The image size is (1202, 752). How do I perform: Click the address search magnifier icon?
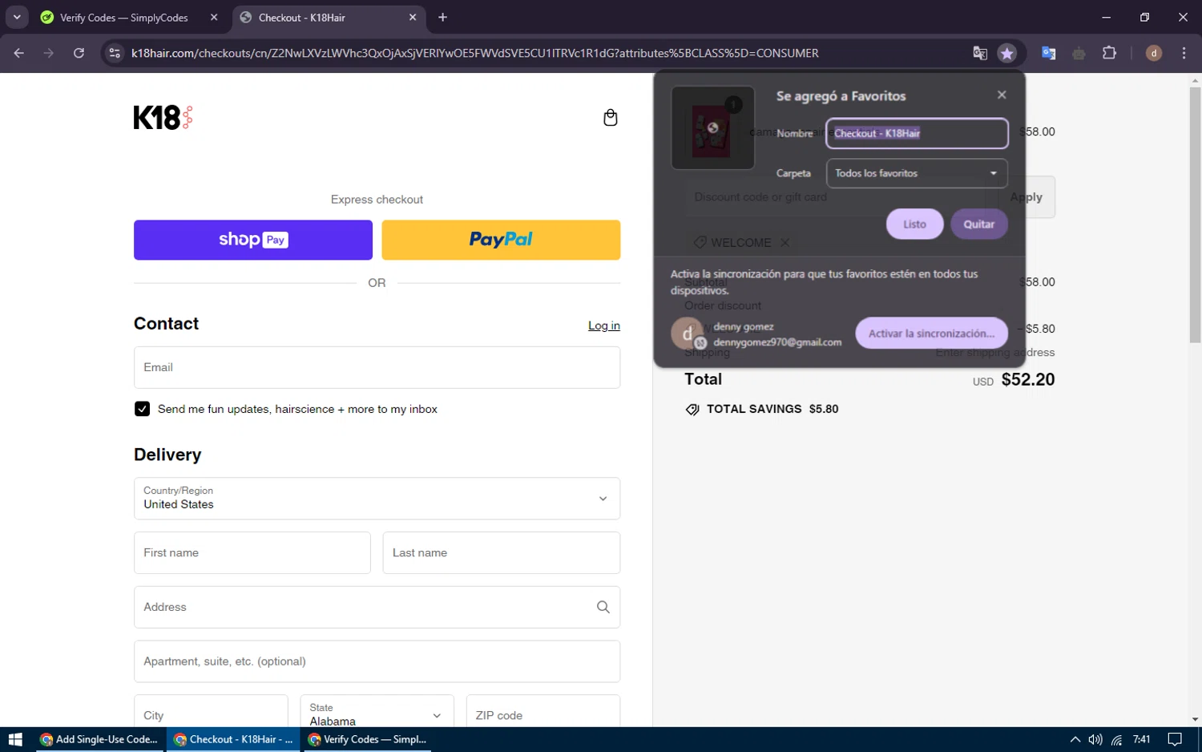(x=603, y=607)
